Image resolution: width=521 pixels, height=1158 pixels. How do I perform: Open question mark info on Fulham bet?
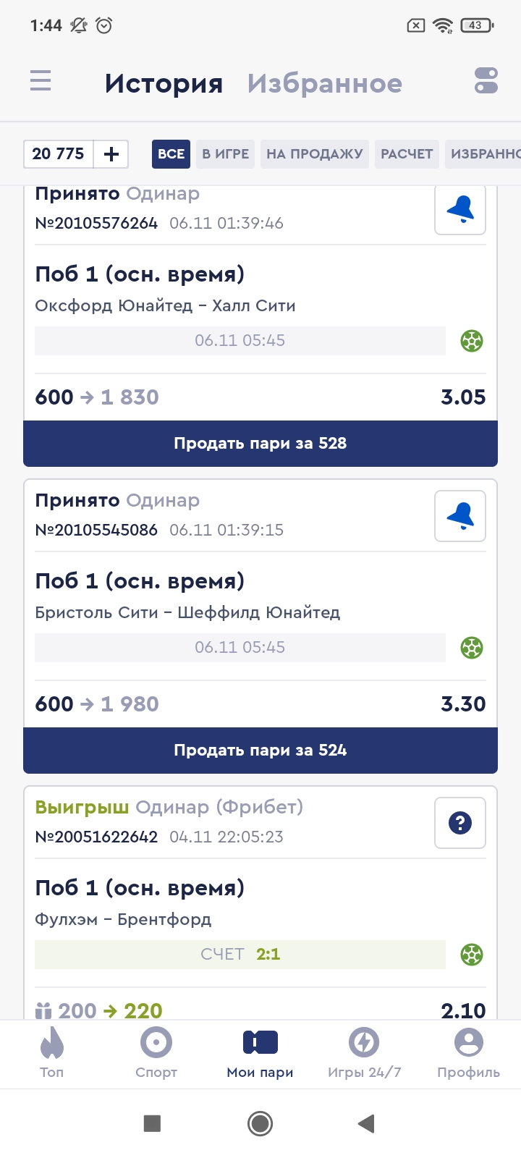point(460,823)
